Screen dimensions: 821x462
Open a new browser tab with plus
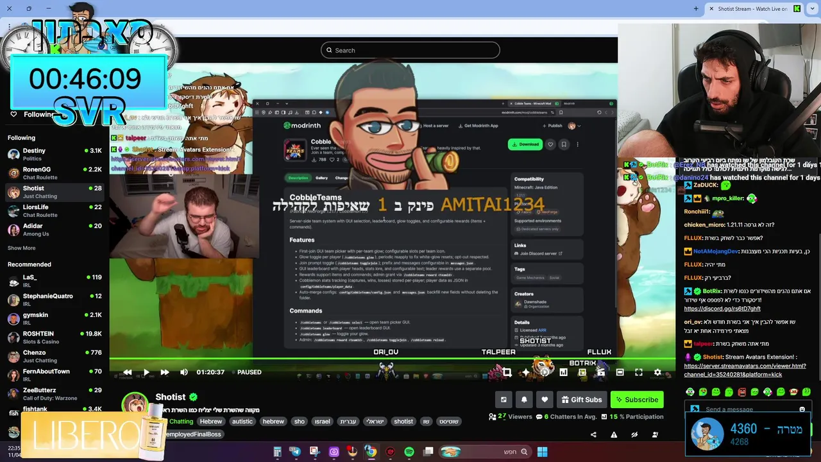coord(696,8)
